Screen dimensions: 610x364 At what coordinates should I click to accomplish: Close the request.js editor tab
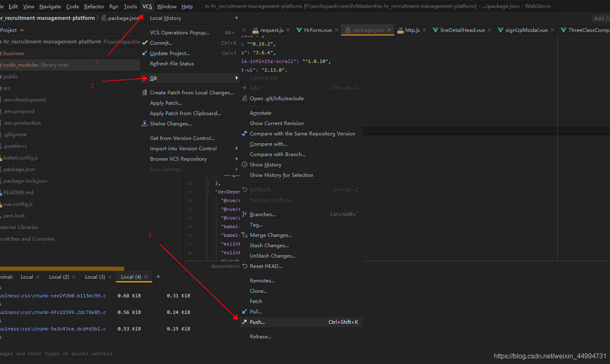coord(288,30)
